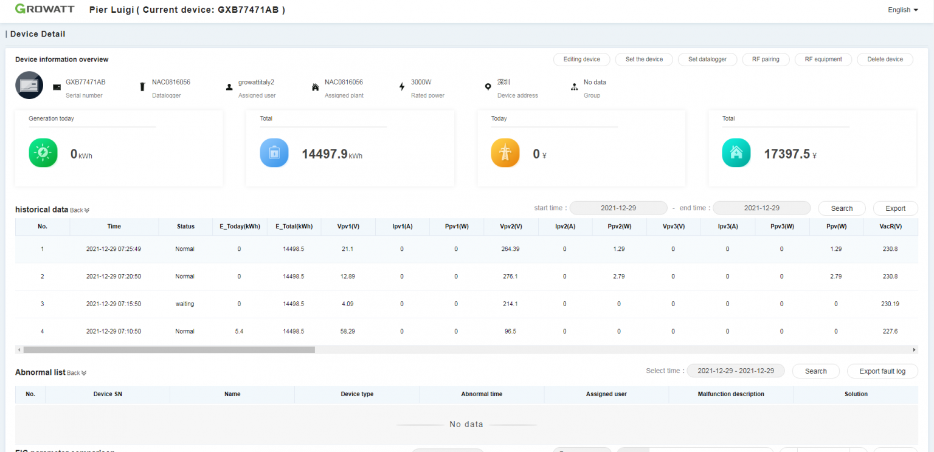
Task: Click the green Generation today sun icon
Action: click(x=43, y=152)
